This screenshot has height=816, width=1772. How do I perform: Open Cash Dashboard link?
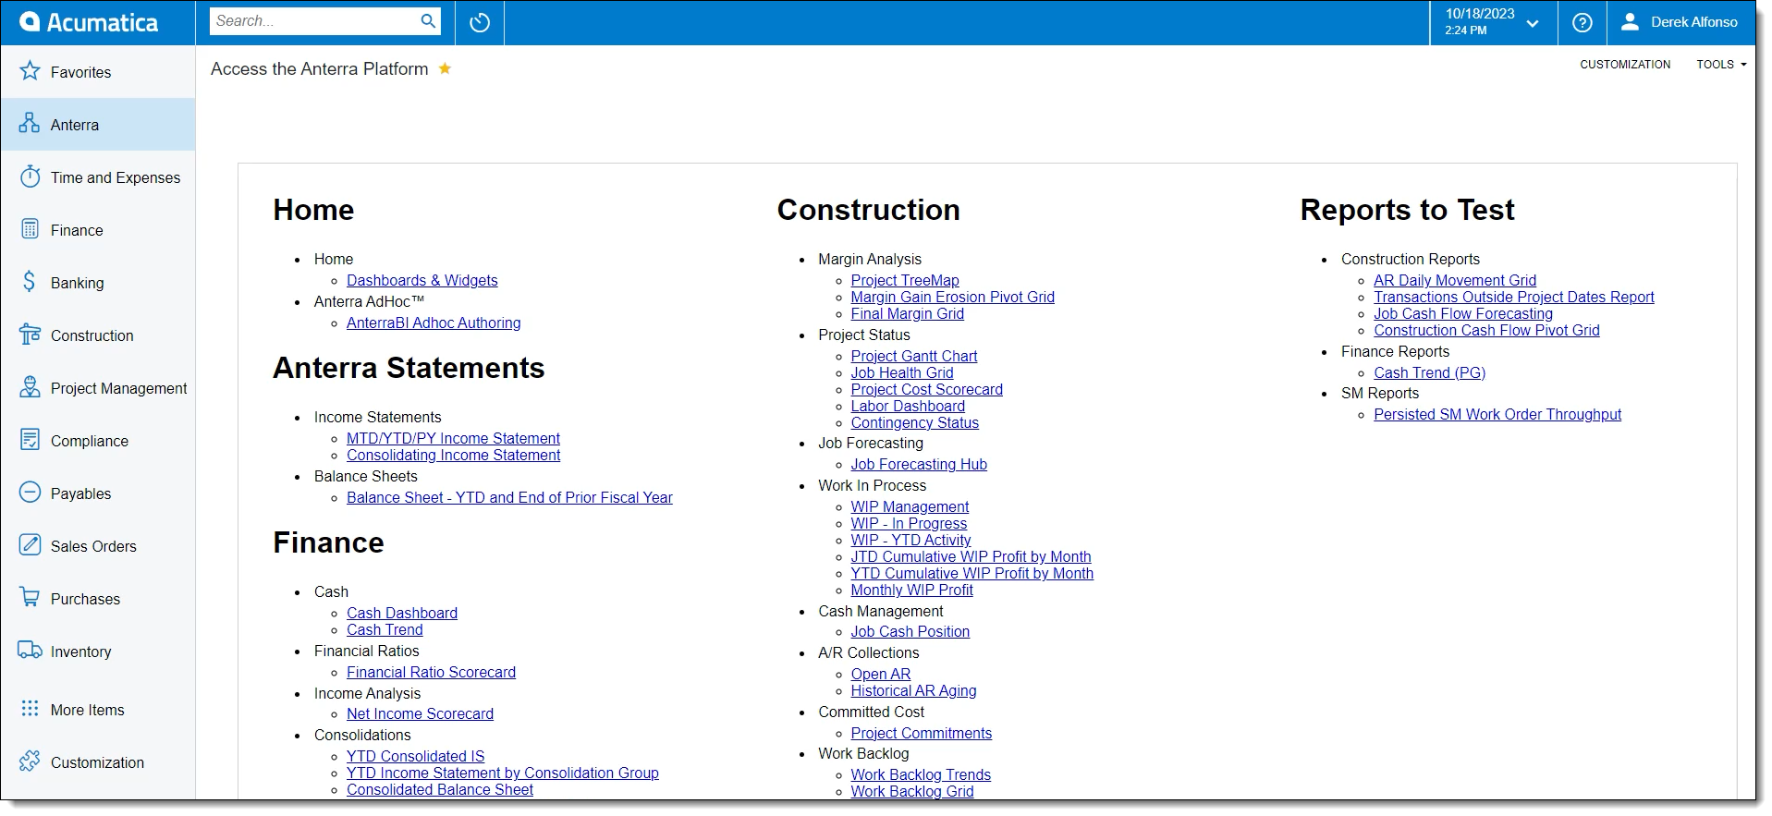[x=402, y=613]
